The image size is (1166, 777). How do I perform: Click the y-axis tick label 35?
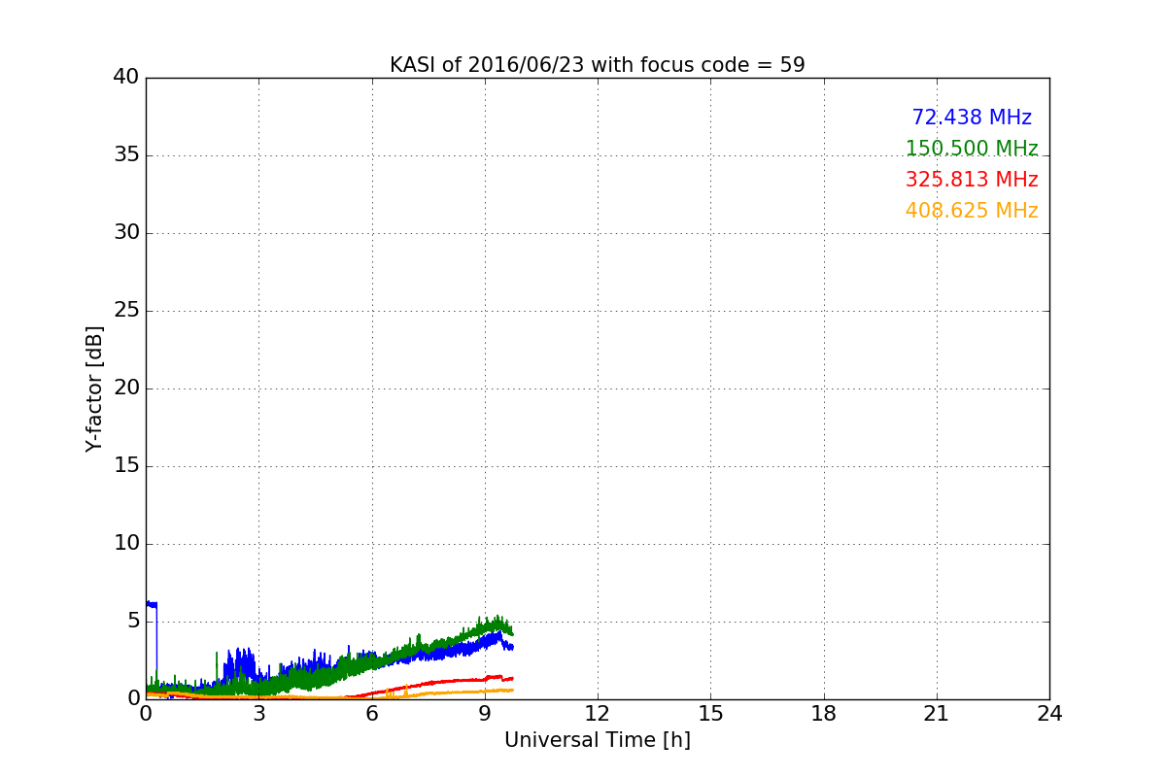[126, 155]
